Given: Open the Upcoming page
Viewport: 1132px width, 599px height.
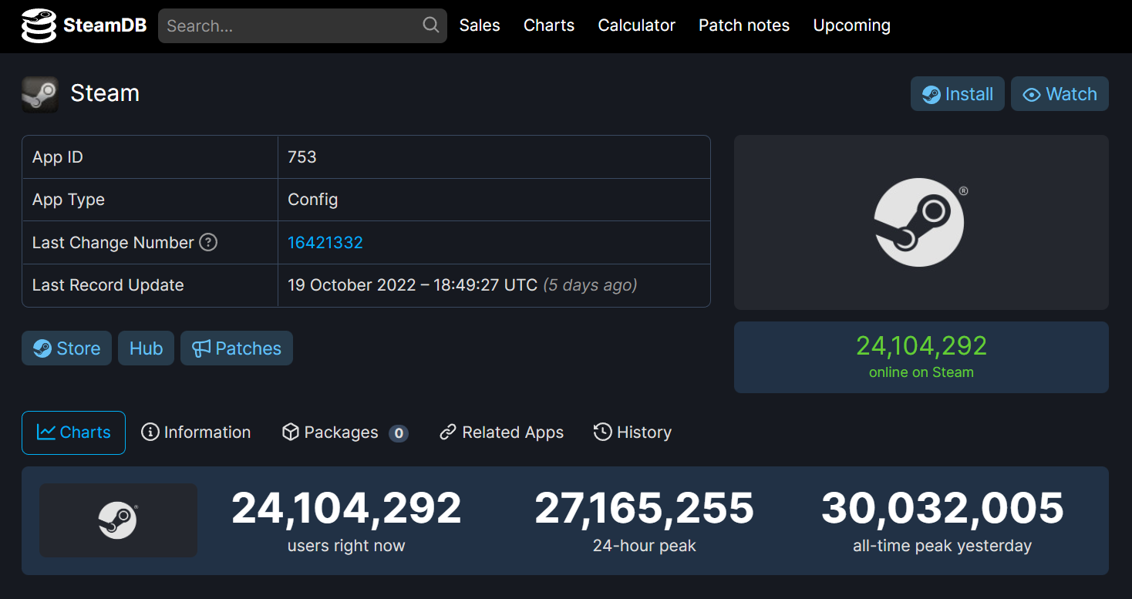Looking at the screenshot, I should click(x=852, y=25).
